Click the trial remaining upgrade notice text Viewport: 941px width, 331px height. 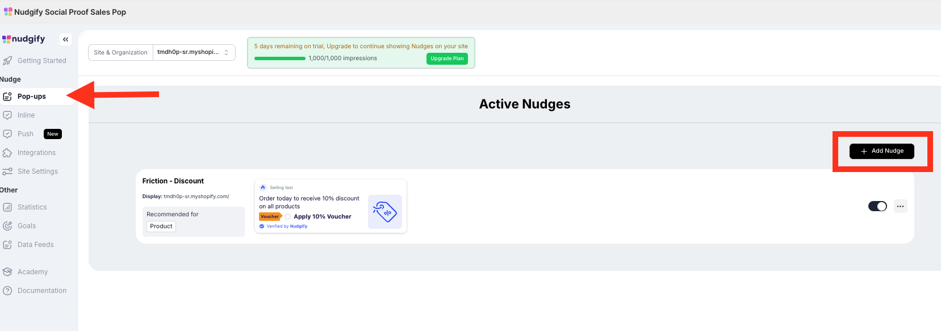361,47
